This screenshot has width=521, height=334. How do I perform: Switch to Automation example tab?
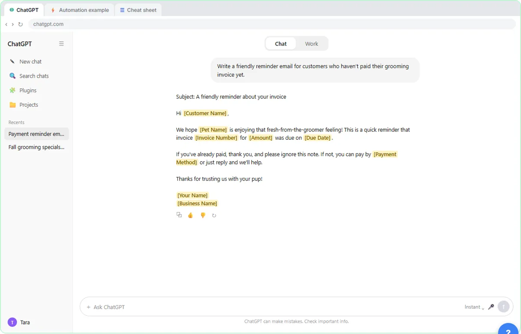80,10
